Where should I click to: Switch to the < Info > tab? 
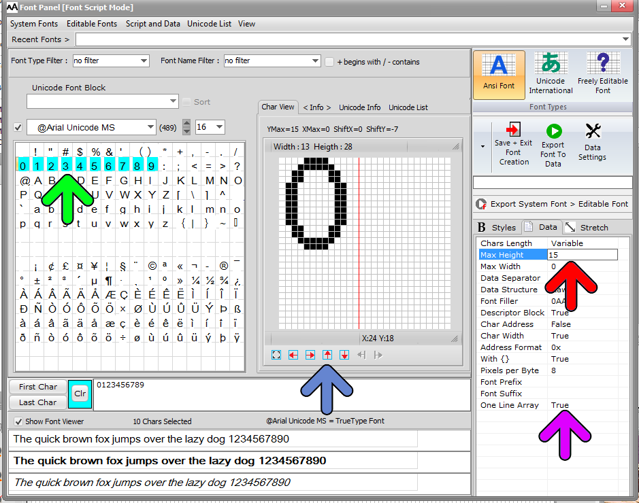point(316,107)
